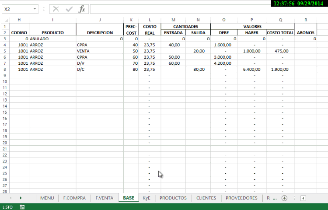Select column Q header
Viewport: 328px width, 210px height.
tap(280, 20)
